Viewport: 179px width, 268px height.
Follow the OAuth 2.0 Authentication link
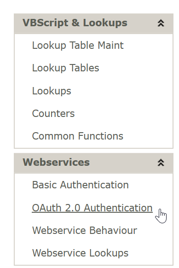point(92,208)
